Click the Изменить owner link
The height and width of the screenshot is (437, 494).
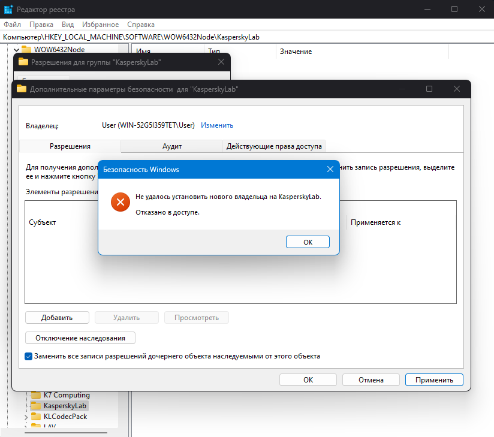click(217, 125)
